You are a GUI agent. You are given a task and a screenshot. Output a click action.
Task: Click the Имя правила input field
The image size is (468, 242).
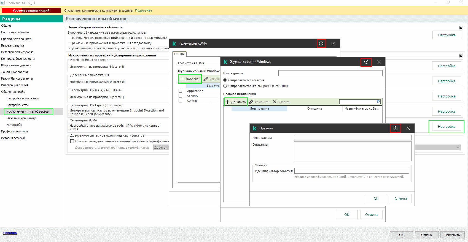(353, 137)
